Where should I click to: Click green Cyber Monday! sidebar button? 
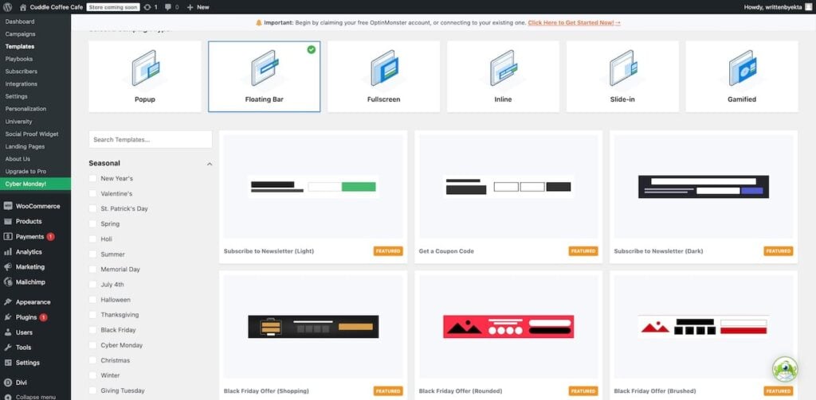click(x=35, y=184)
